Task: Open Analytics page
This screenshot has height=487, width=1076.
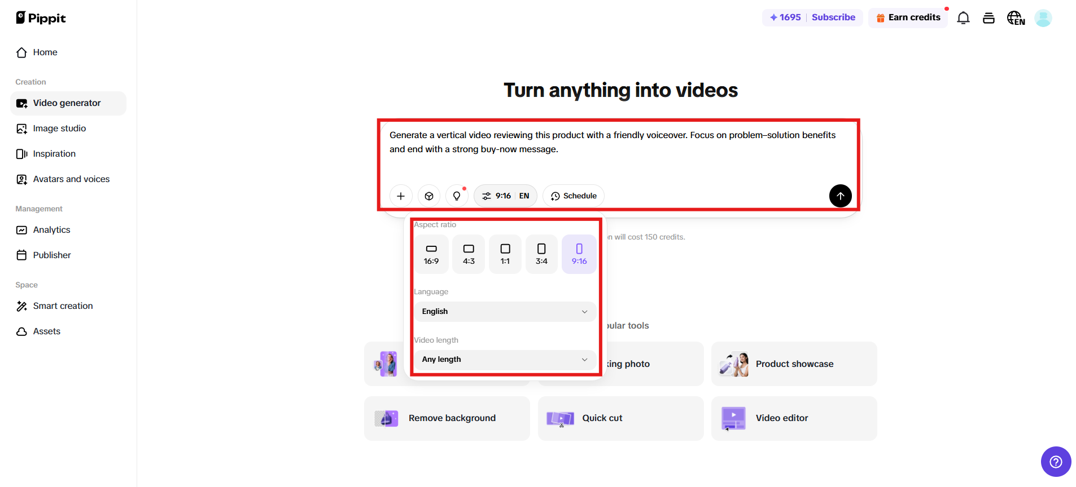Action: click(x=68, y=230)
